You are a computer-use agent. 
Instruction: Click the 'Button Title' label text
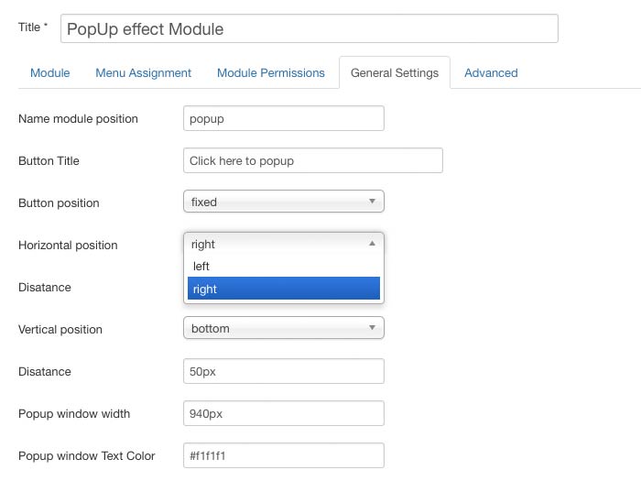(x=49, y=161)
